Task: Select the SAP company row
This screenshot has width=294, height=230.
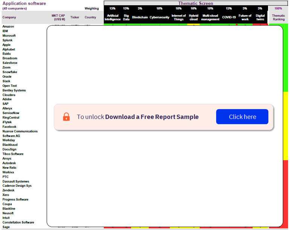Action: click(x=5, y=104)
